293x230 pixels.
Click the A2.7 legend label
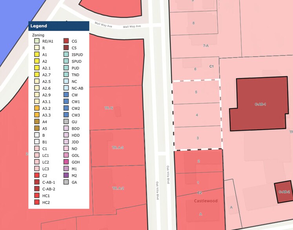(46, 75)
